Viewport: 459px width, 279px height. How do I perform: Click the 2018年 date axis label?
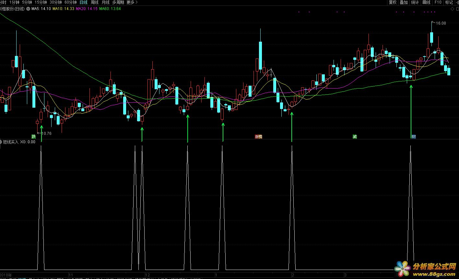6,275
